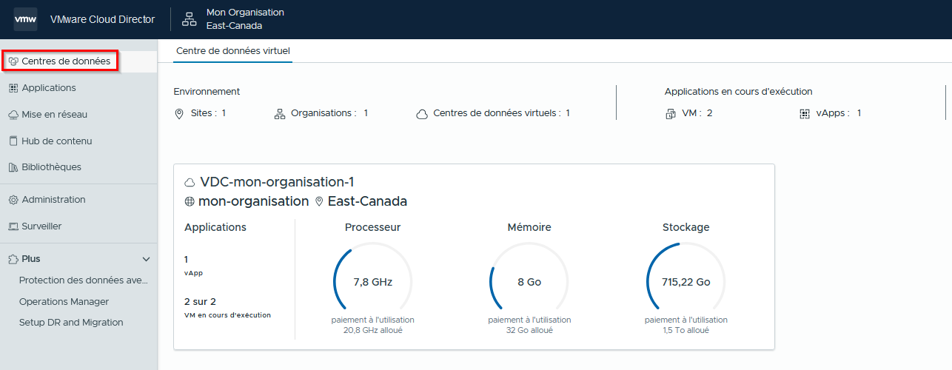
Task: Click the cloud icon beside VDC-mon-organisation-1
Action: coord(190,182)
